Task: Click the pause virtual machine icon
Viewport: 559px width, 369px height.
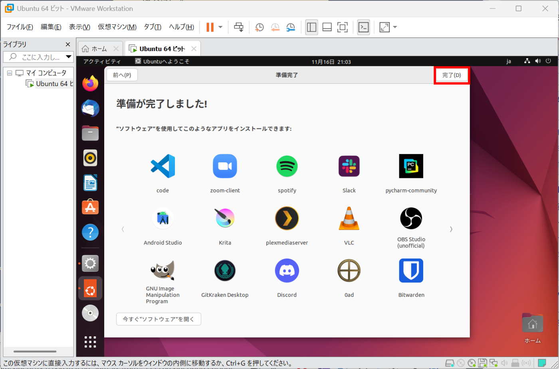Action: tap(210, 27)
